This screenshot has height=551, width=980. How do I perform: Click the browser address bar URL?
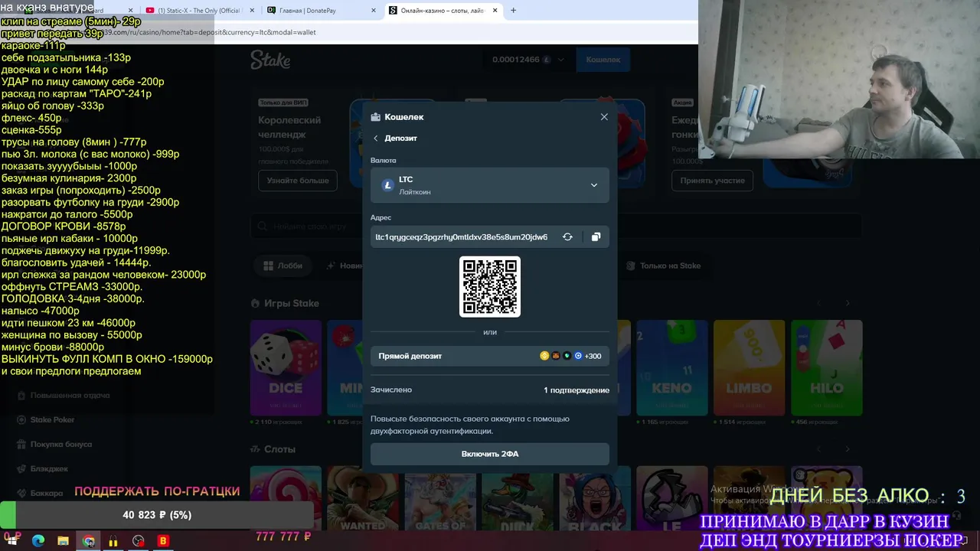click(211, 32)
